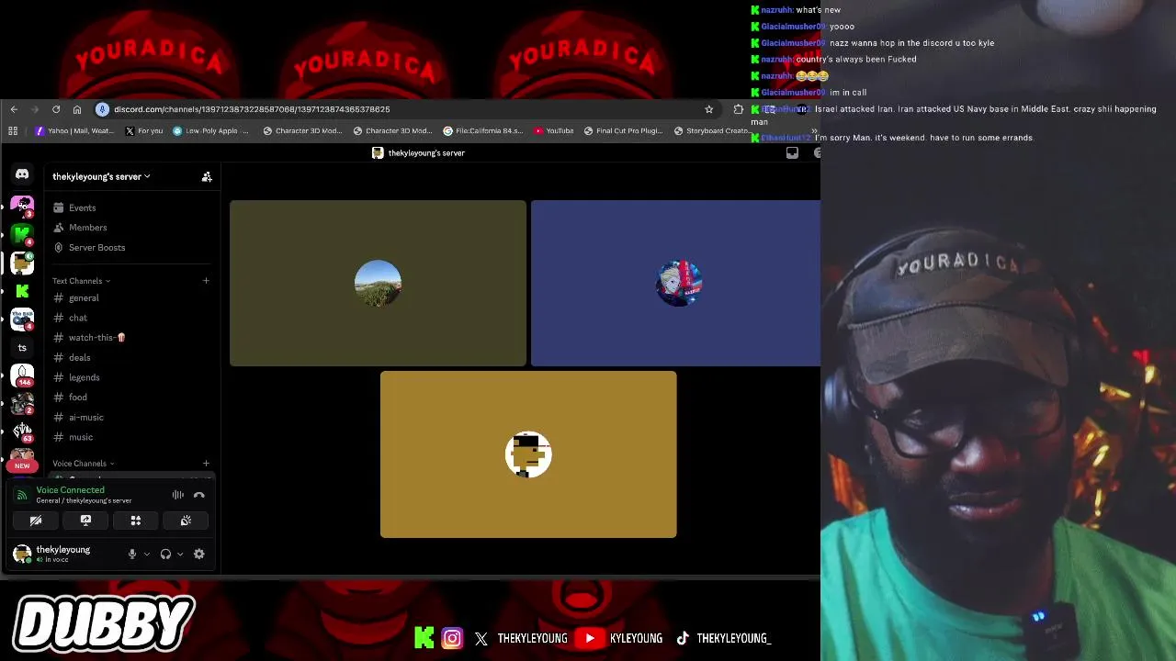Screen dimensions: 1176x661
Task: Select the legends channel
Action: coord(131,377)
